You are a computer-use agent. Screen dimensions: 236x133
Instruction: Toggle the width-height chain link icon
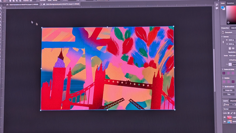click(223, 42)
